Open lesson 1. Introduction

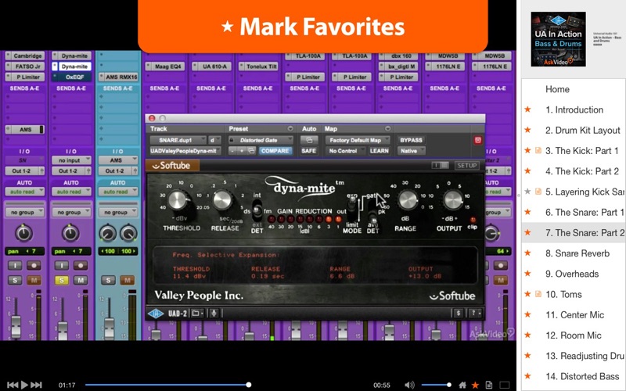coord(574,109)
